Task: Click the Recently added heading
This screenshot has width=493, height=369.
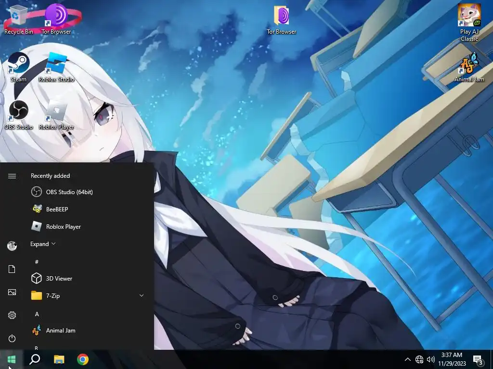Action: coord(50,176)
